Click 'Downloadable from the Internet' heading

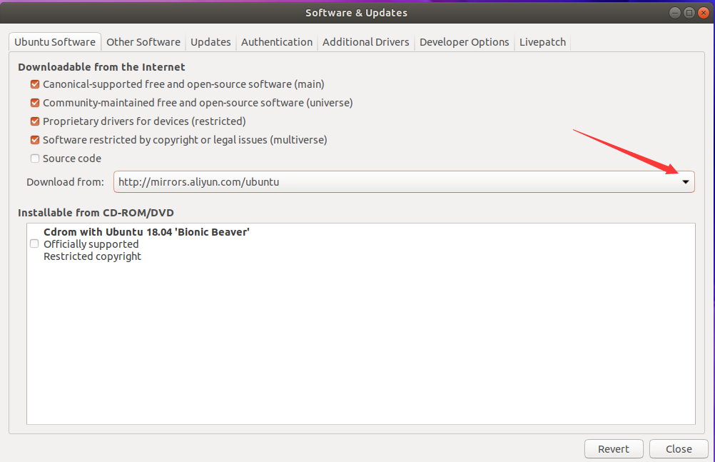click(x=101, y=67)
